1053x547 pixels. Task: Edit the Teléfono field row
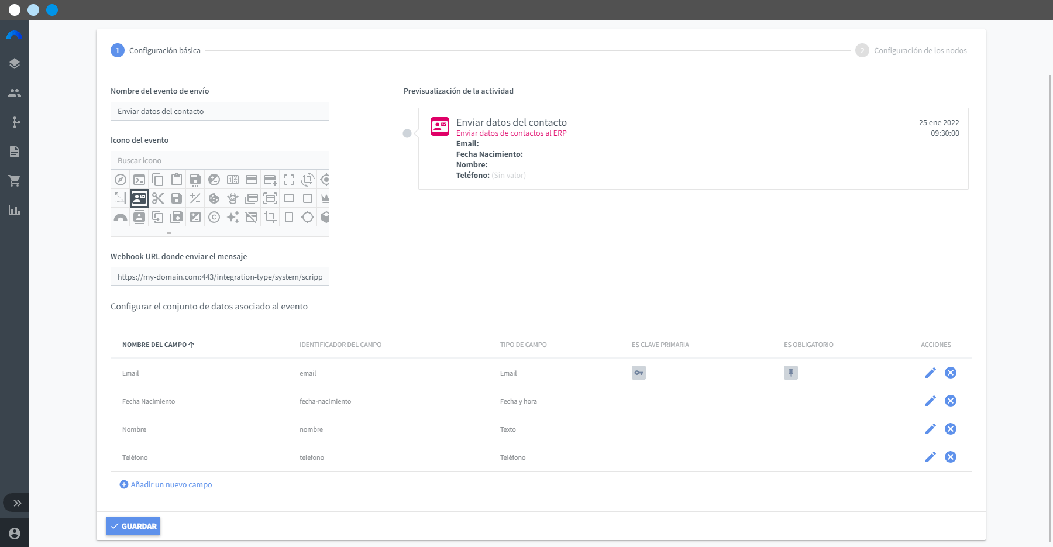931,457
